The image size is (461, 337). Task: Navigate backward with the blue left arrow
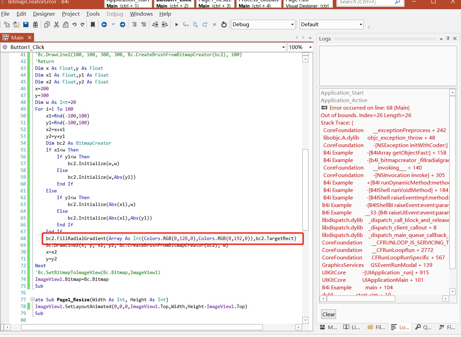point(104,25)
